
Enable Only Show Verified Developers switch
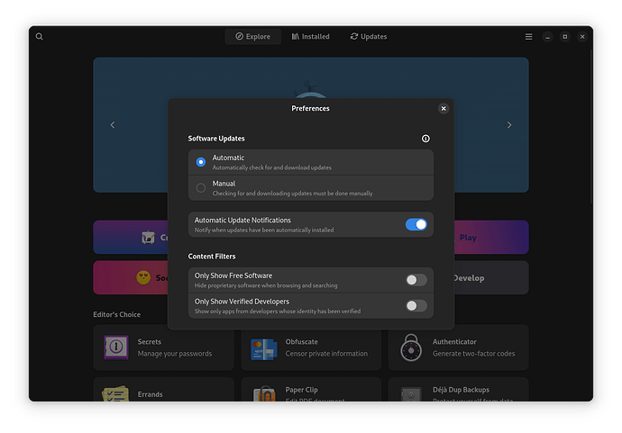416,306
